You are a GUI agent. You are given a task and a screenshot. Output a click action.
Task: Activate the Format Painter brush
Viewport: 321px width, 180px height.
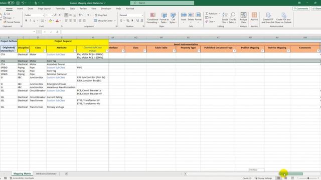tap(5, 22)
